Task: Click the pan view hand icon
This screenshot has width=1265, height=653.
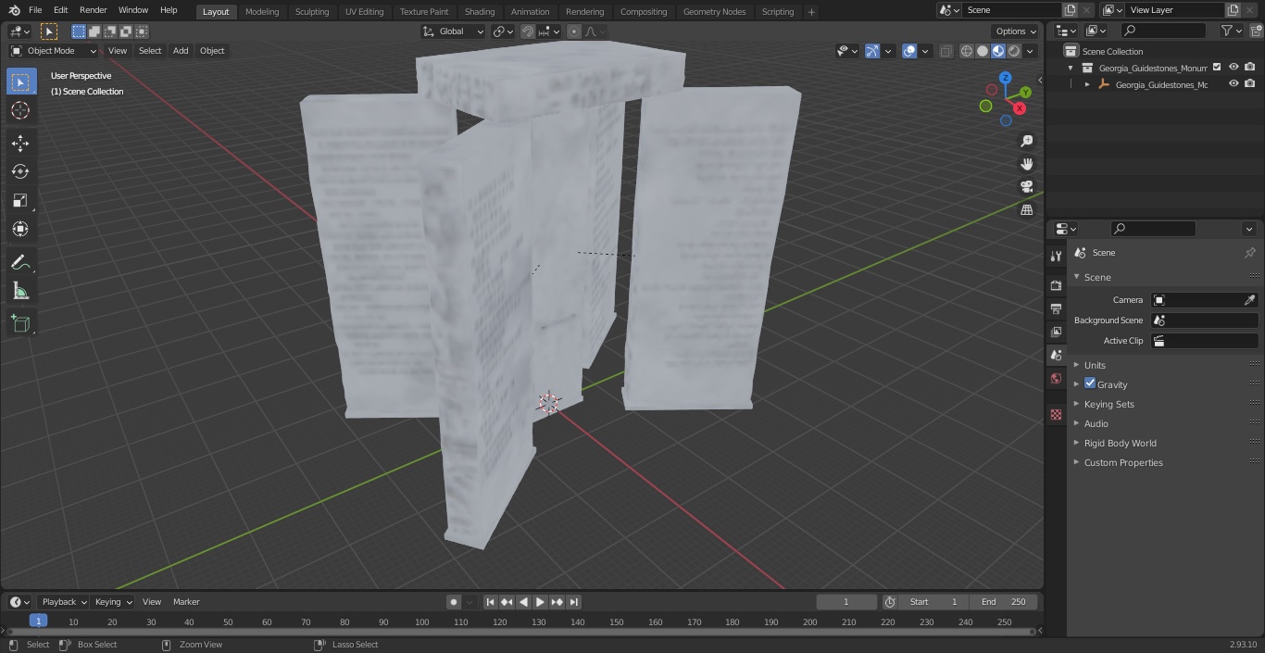Action: coord(1026,164)
